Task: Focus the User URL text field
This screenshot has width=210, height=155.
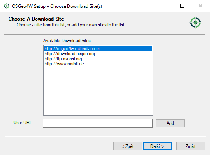Action: pos(98,123)
